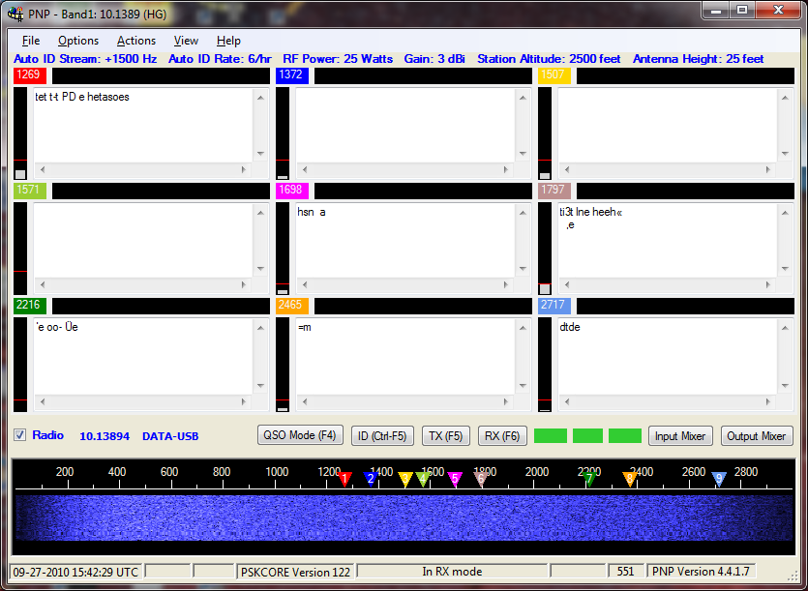Click the blue channel 2 marker on spectrum
This screenshot has width=808, height=591.
pos(370,479)
